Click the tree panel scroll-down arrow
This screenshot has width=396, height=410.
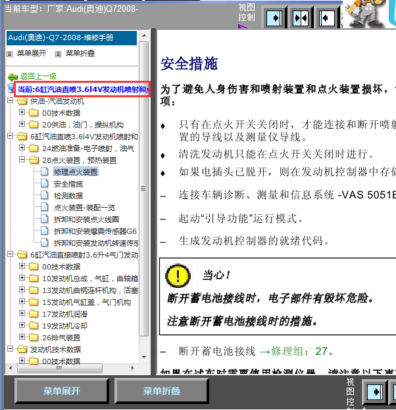144,357
